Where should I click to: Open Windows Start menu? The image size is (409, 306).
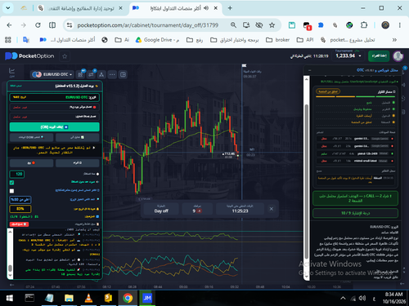[9, 298]
